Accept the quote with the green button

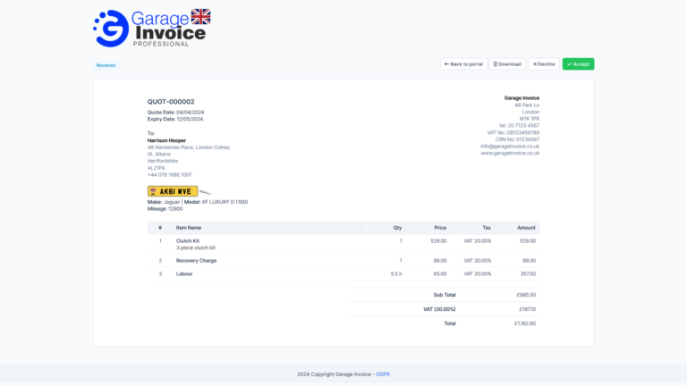[578, 64]
